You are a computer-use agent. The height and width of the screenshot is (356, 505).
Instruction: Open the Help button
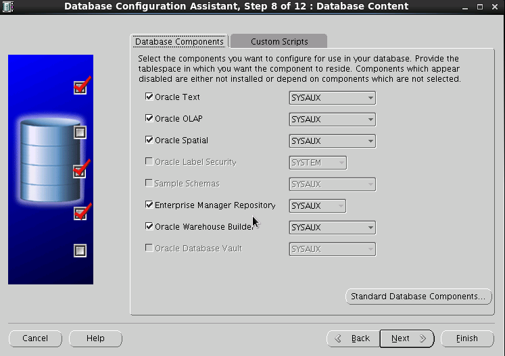click(x=95, y=338)
